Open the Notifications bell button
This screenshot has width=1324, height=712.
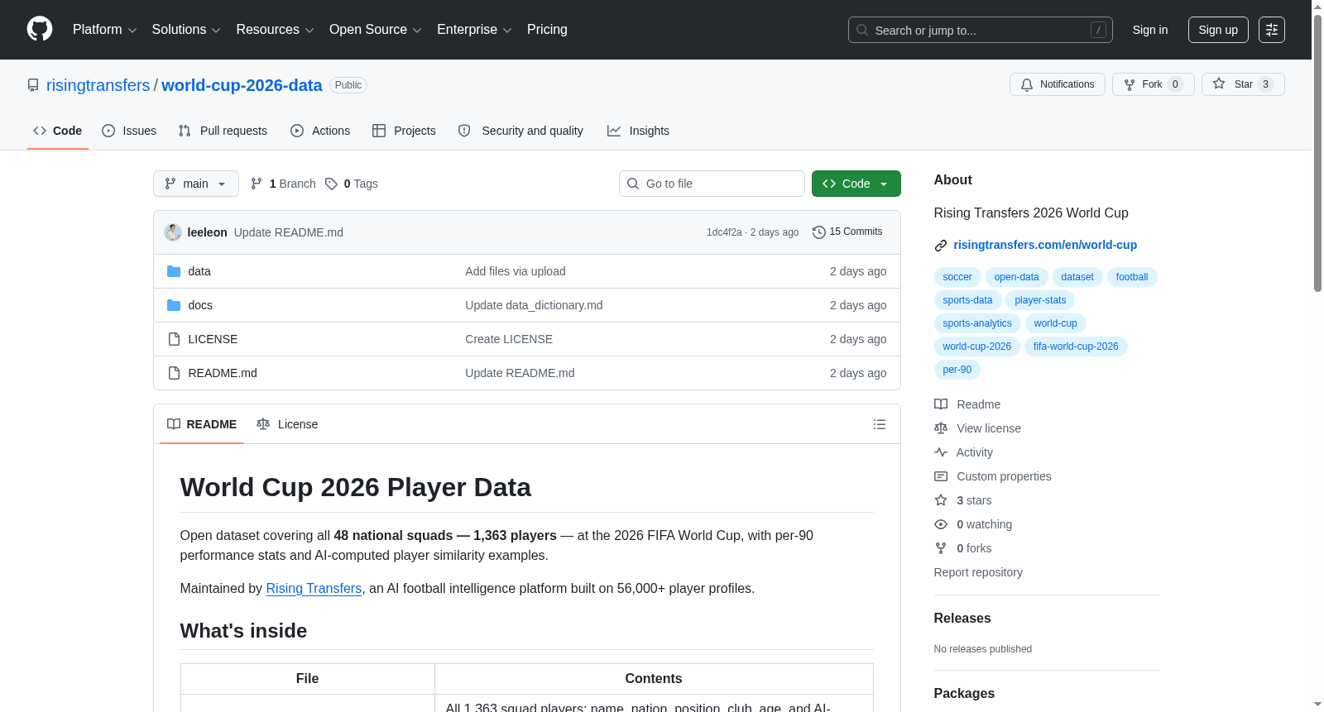1057,84
